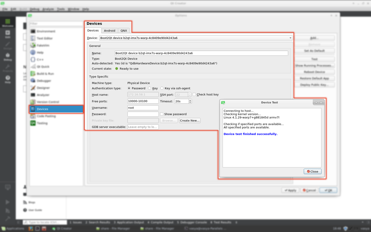Switch to Edit mode in the sidebar
Image resolution: width=371 pixels, height=232 pixels.
8,34
